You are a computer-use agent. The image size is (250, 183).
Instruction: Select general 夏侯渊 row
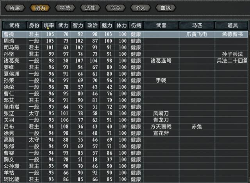(x=125, y=74)
